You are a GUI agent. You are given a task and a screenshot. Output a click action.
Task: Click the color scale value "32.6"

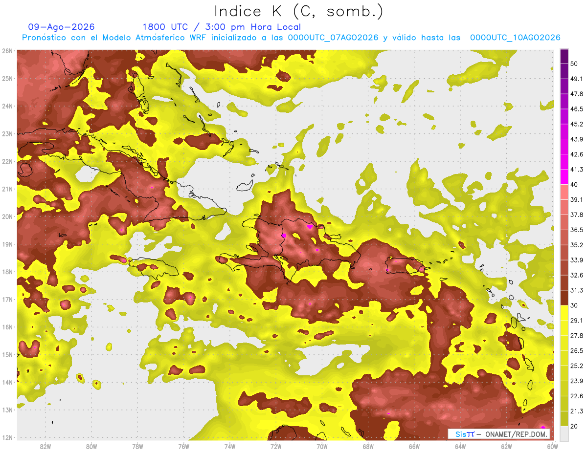576,275
